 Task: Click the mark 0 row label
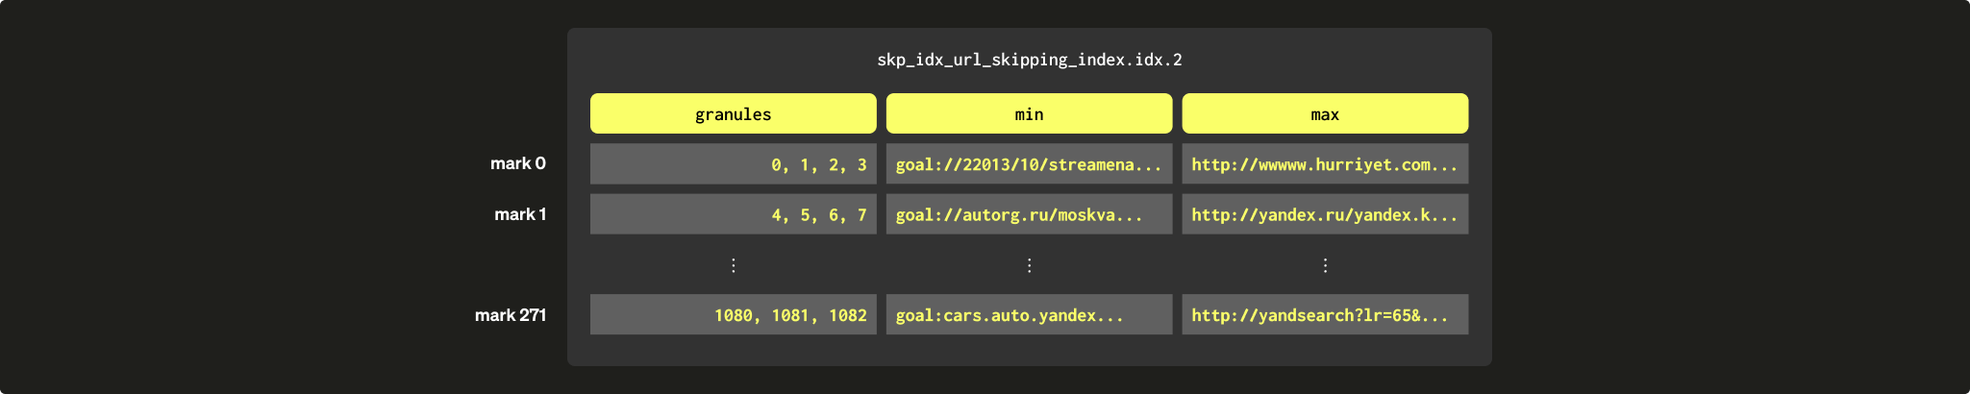(x=518, y=163)
